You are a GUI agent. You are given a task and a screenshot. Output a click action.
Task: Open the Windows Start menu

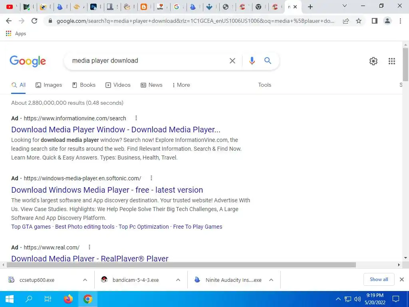(10, 299)
